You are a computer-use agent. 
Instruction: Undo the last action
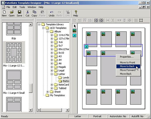(x=52, y=14)
